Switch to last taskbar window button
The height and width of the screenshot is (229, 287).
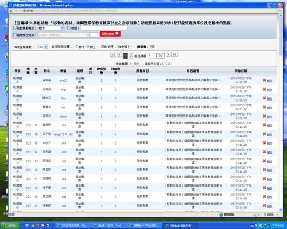point(180,226)
